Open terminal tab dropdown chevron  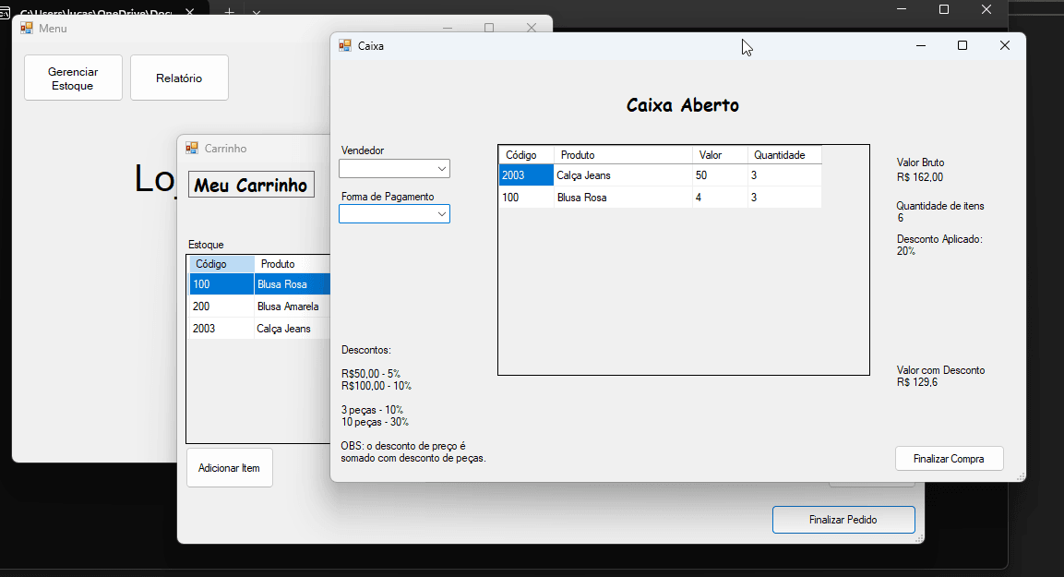(x=256, y=12)
